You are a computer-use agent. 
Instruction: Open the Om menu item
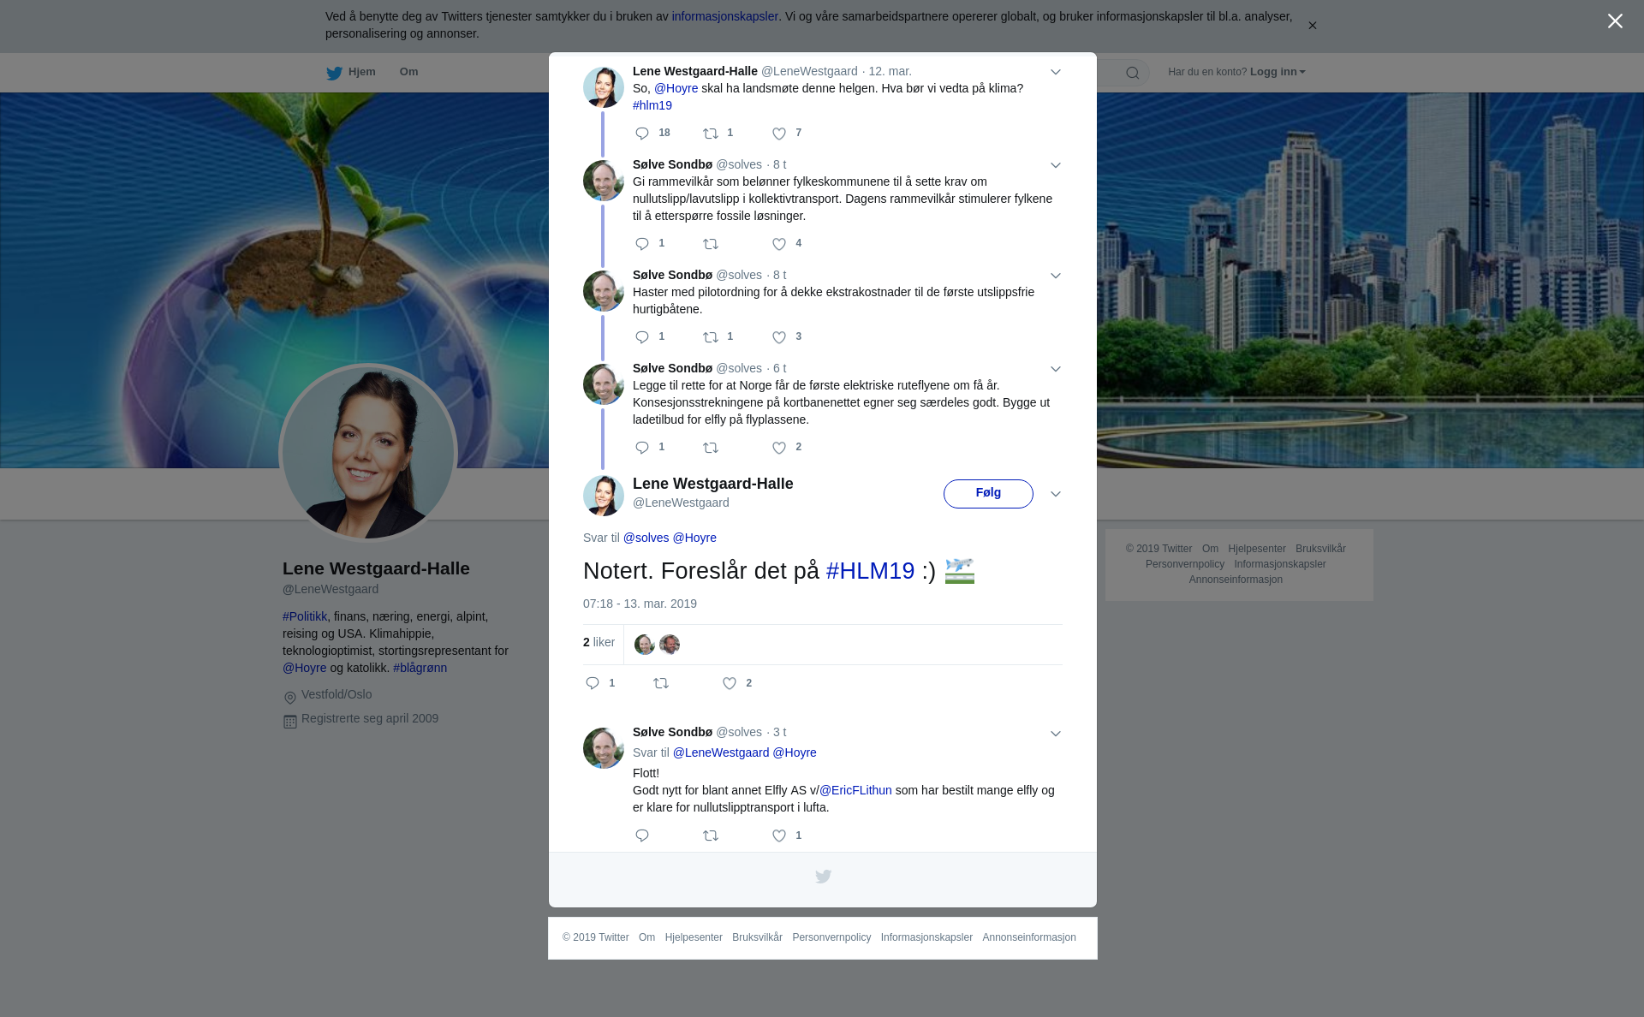coord(408,72)
